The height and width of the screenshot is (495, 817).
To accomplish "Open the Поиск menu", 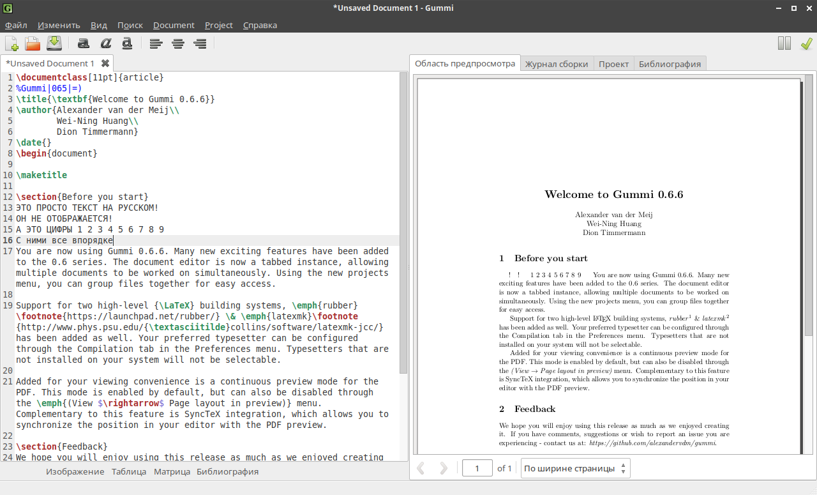I will click(130, 25).
